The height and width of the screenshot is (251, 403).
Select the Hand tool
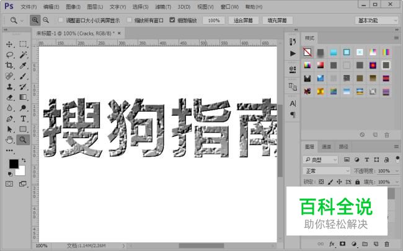(x=9, y=140)
